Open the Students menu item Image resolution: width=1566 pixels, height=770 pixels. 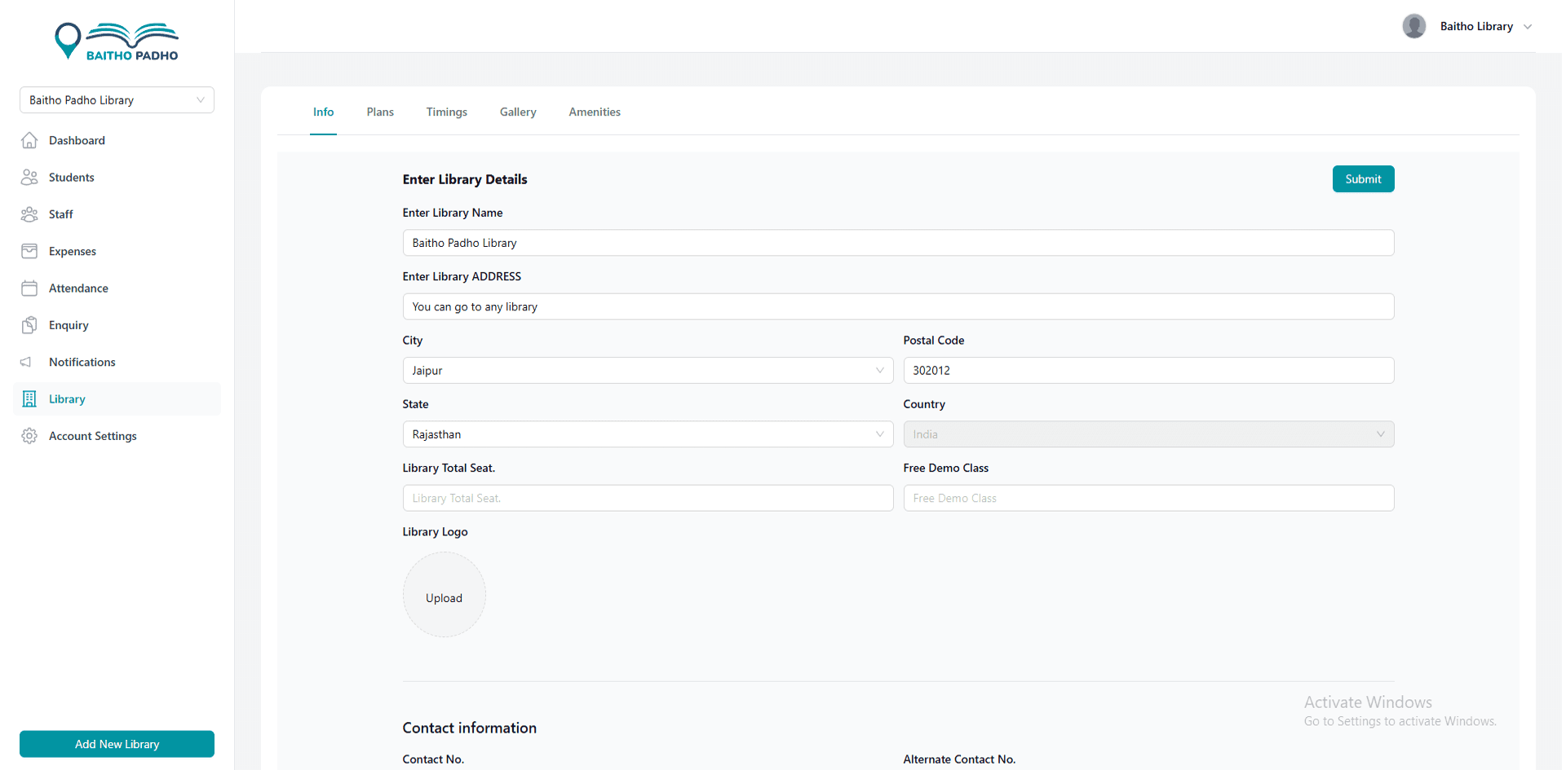pyautogui.click(x=117, y=177)
